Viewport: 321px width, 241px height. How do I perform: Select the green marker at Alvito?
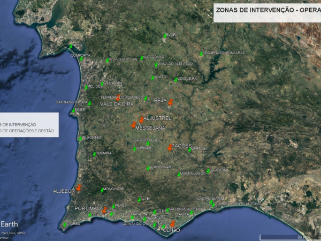pyautogui.click(x=152, y=78)
